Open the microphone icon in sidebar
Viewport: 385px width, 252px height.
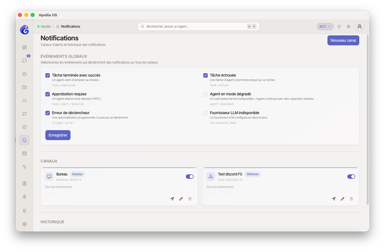tap(24, 196)
